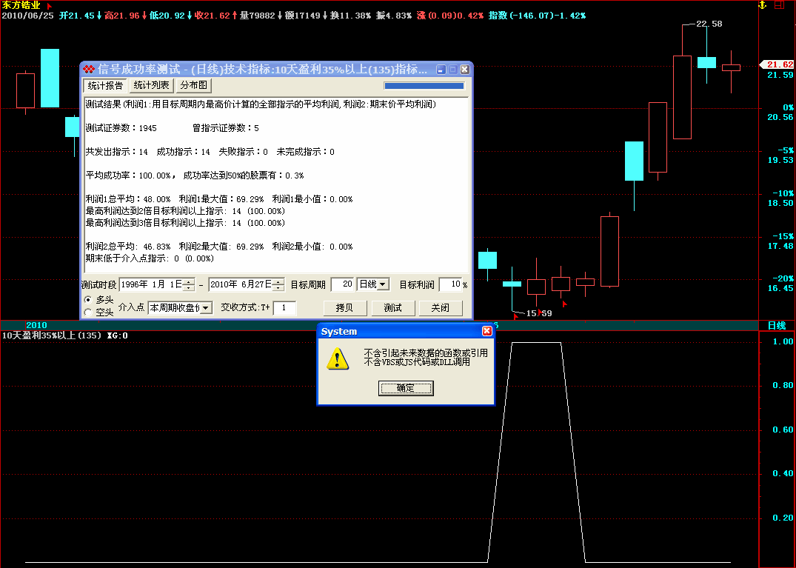The width and height of the screenshot is (796, 568).
Task: Expand the 介入点 本周期收盘价 dropdown
Action: pos(206,307)
